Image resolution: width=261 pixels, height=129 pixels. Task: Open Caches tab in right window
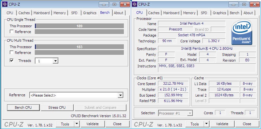coord(154,13)
